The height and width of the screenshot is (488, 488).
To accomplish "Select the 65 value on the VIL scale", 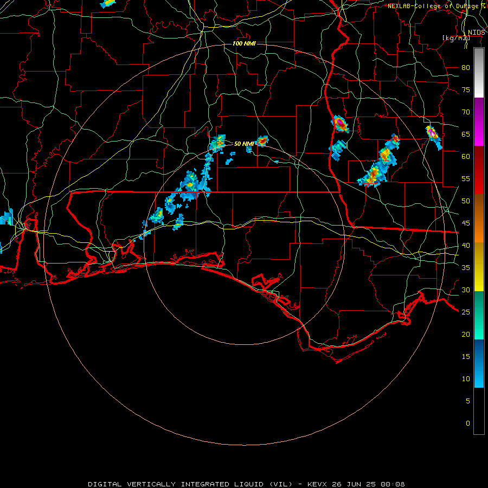I will (466, 134).
